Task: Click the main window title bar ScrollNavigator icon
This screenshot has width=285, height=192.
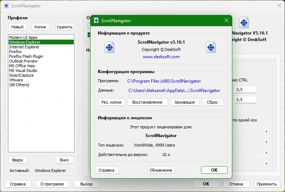Action: (6, 6)
